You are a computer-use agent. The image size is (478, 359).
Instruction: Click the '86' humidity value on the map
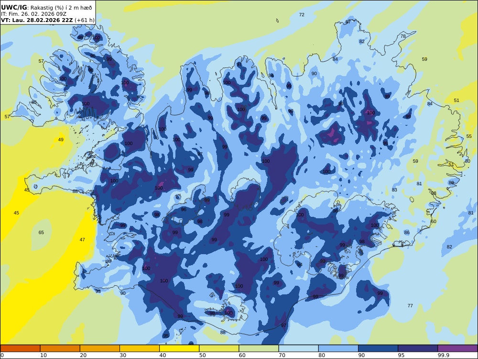coord(407,233)
